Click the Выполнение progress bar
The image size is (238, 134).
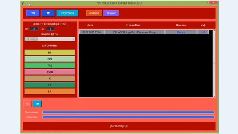128,112
